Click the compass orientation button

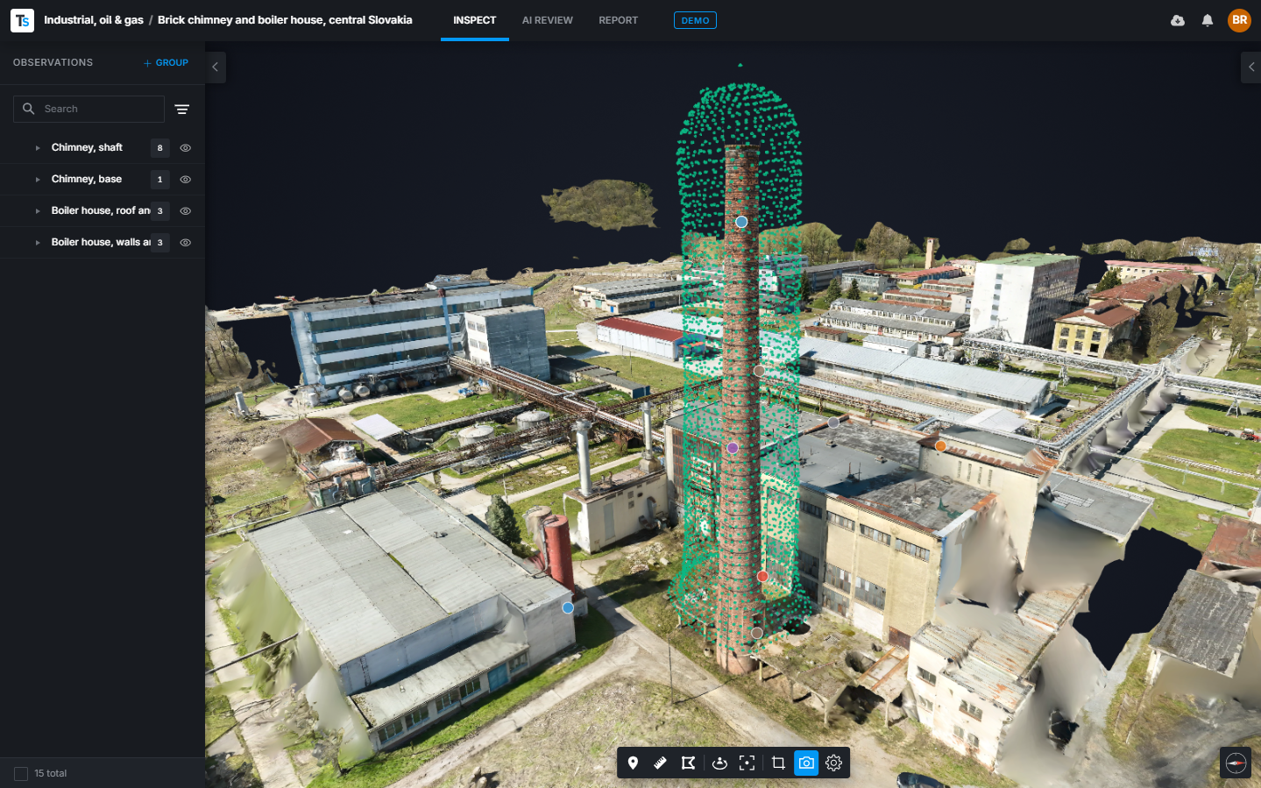coord(1236,763)
